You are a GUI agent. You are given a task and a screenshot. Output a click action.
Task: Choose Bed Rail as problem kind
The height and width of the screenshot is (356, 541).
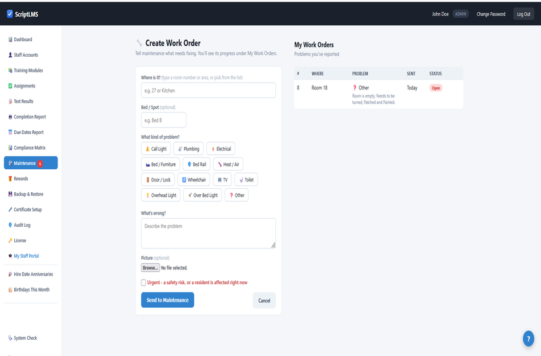[196, 164]
